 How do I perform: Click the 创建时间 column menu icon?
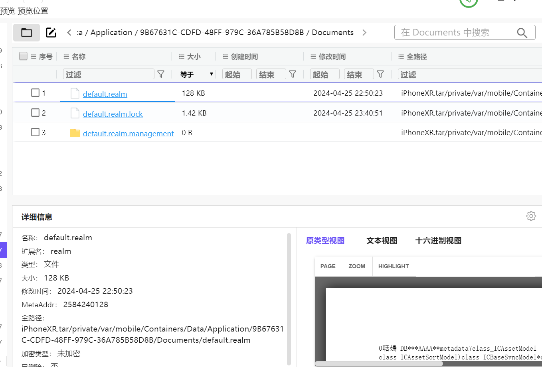pos(226,57)
